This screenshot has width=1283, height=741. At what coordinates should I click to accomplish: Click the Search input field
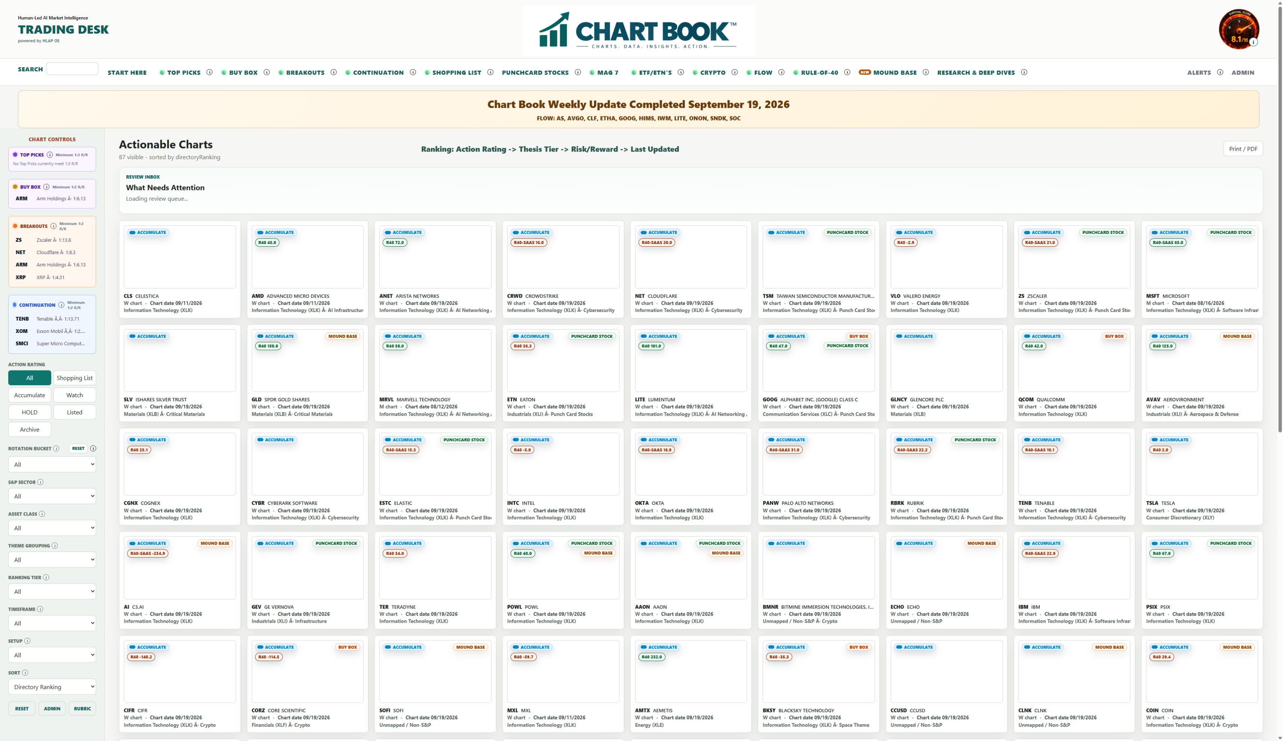coord(72,69)
